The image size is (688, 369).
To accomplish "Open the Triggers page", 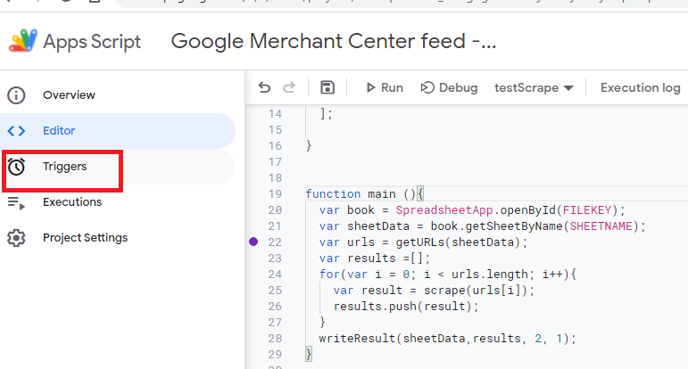I will coord(65,167).
